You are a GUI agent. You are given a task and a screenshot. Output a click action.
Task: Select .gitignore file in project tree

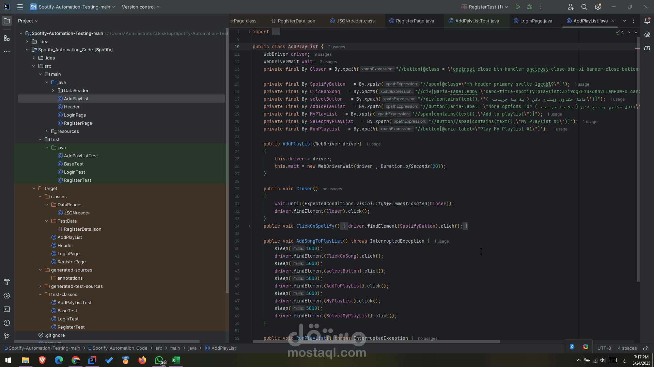click(x=55, y=335)
